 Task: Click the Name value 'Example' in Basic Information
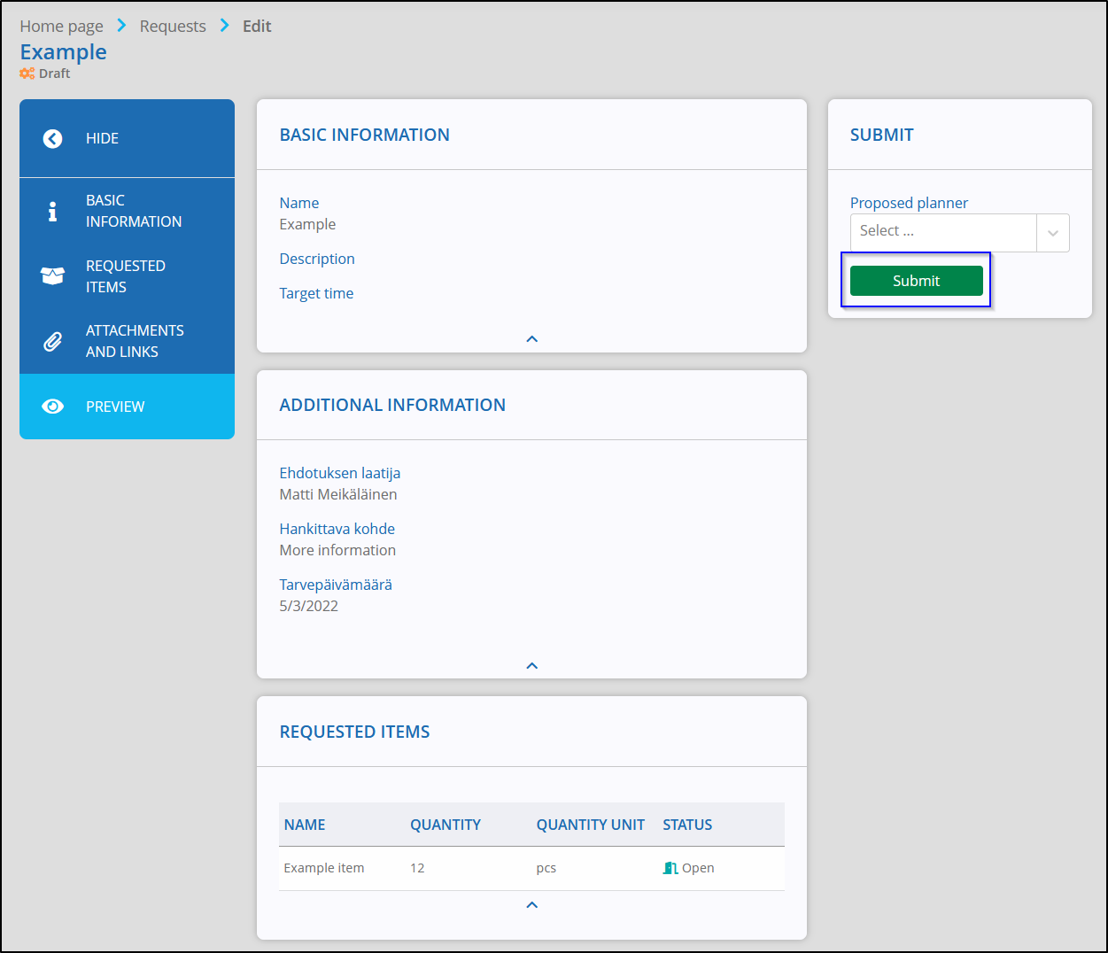point(307,224)
